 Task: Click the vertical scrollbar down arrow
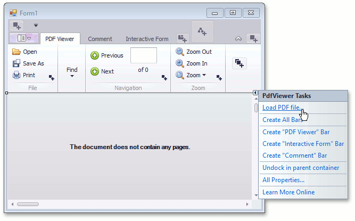pos(256,195)
